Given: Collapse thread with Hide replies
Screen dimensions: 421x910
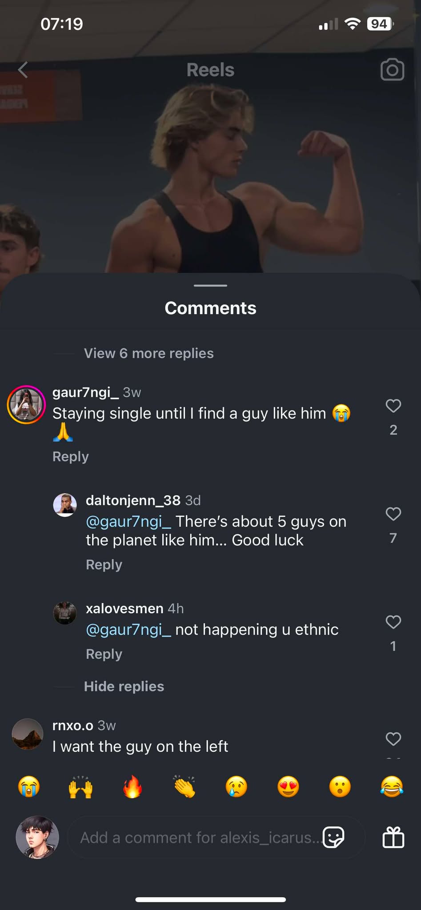Looking at the screenshot, I should [124, 686].
